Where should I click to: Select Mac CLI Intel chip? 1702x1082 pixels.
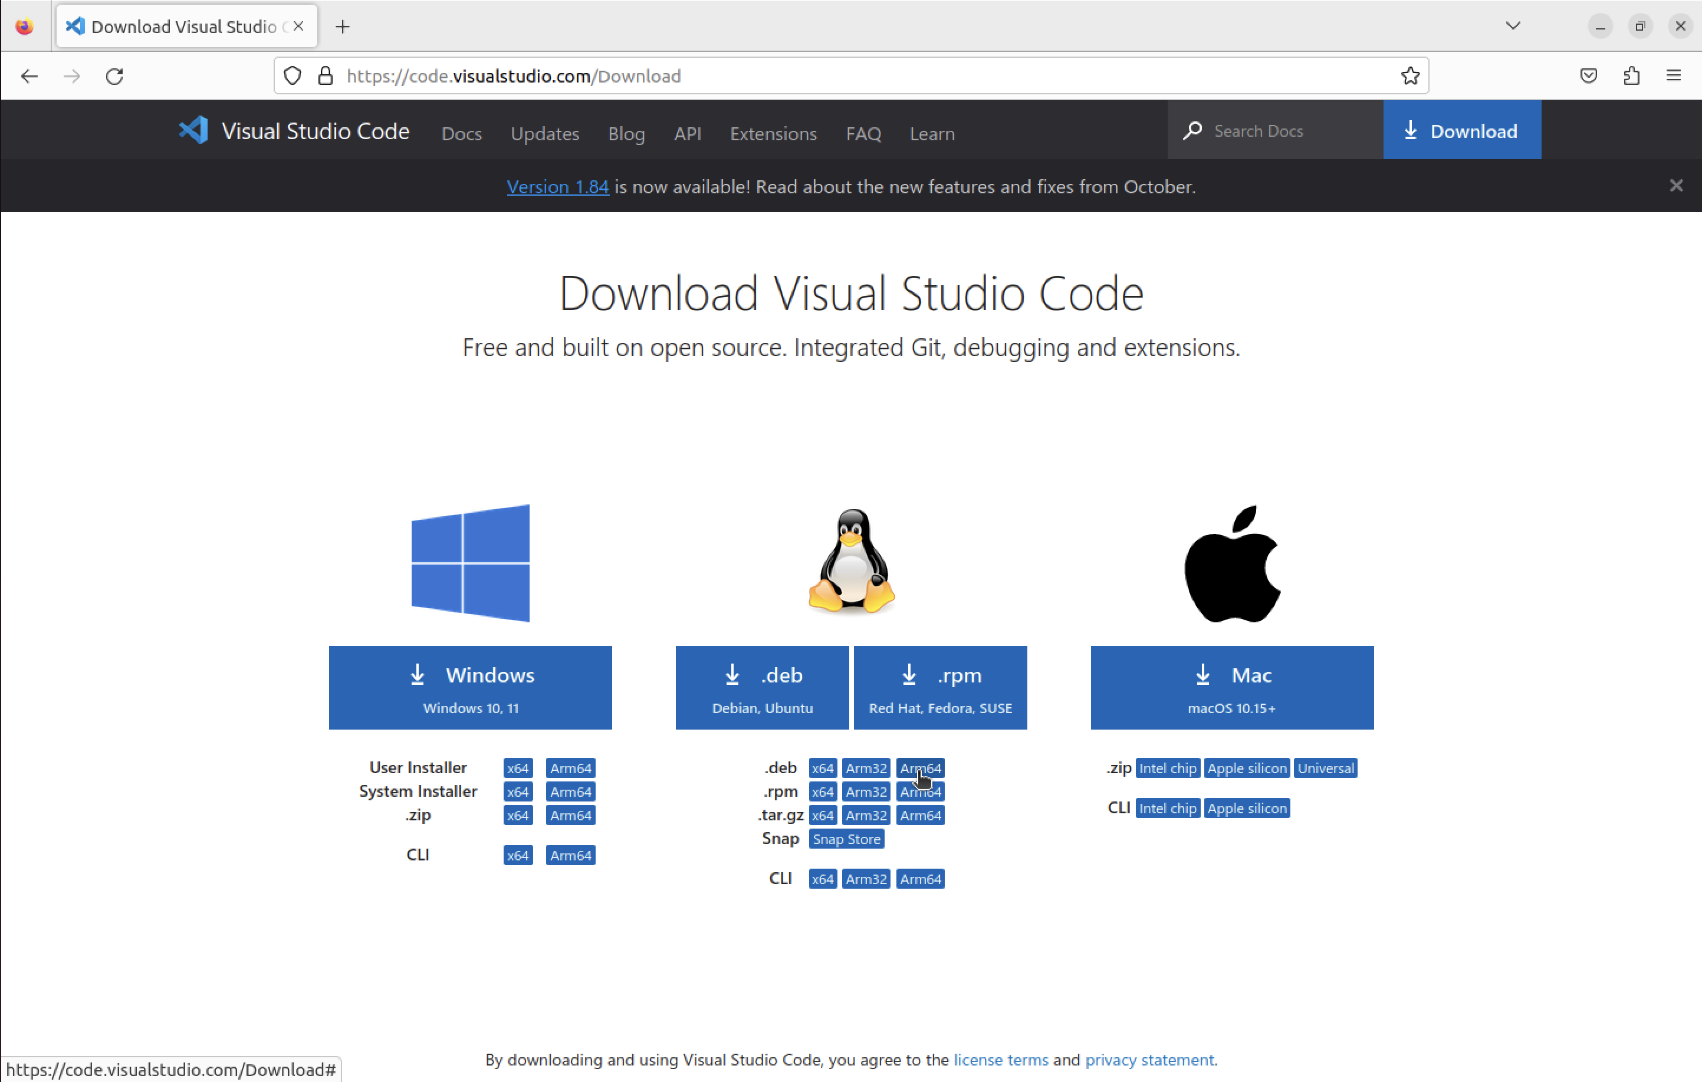(x=1168, y=808)
